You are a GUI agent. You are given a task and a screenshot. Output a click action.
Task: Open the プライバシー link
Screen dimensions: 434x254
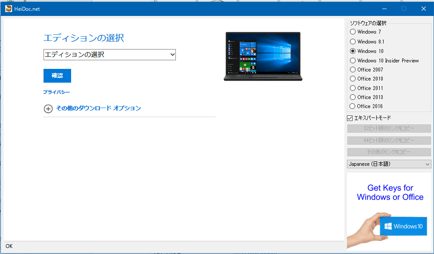pyautogui.click(x=56, y=92)
